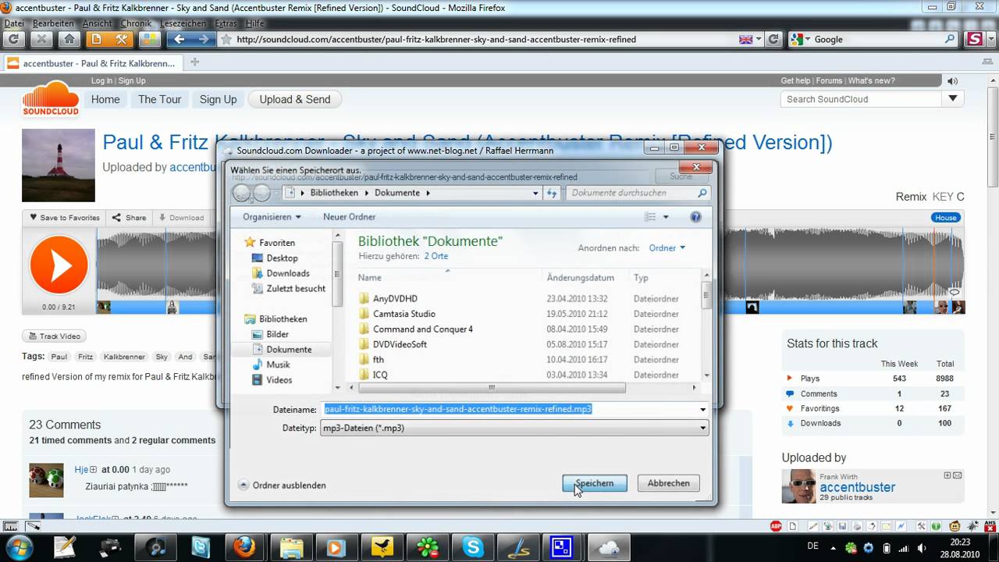Open the Chronik menu
The height and width of the screenshot is (562, 999).
click(x=137, y=23)
